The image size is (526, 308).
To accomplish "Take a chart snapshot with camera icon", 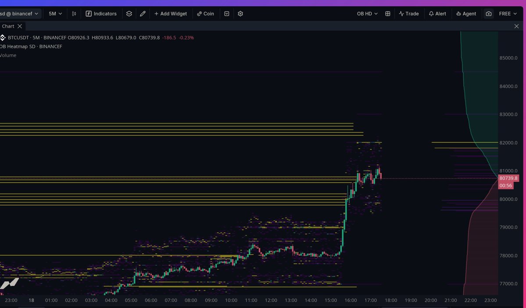I will [x=488, y=14].
